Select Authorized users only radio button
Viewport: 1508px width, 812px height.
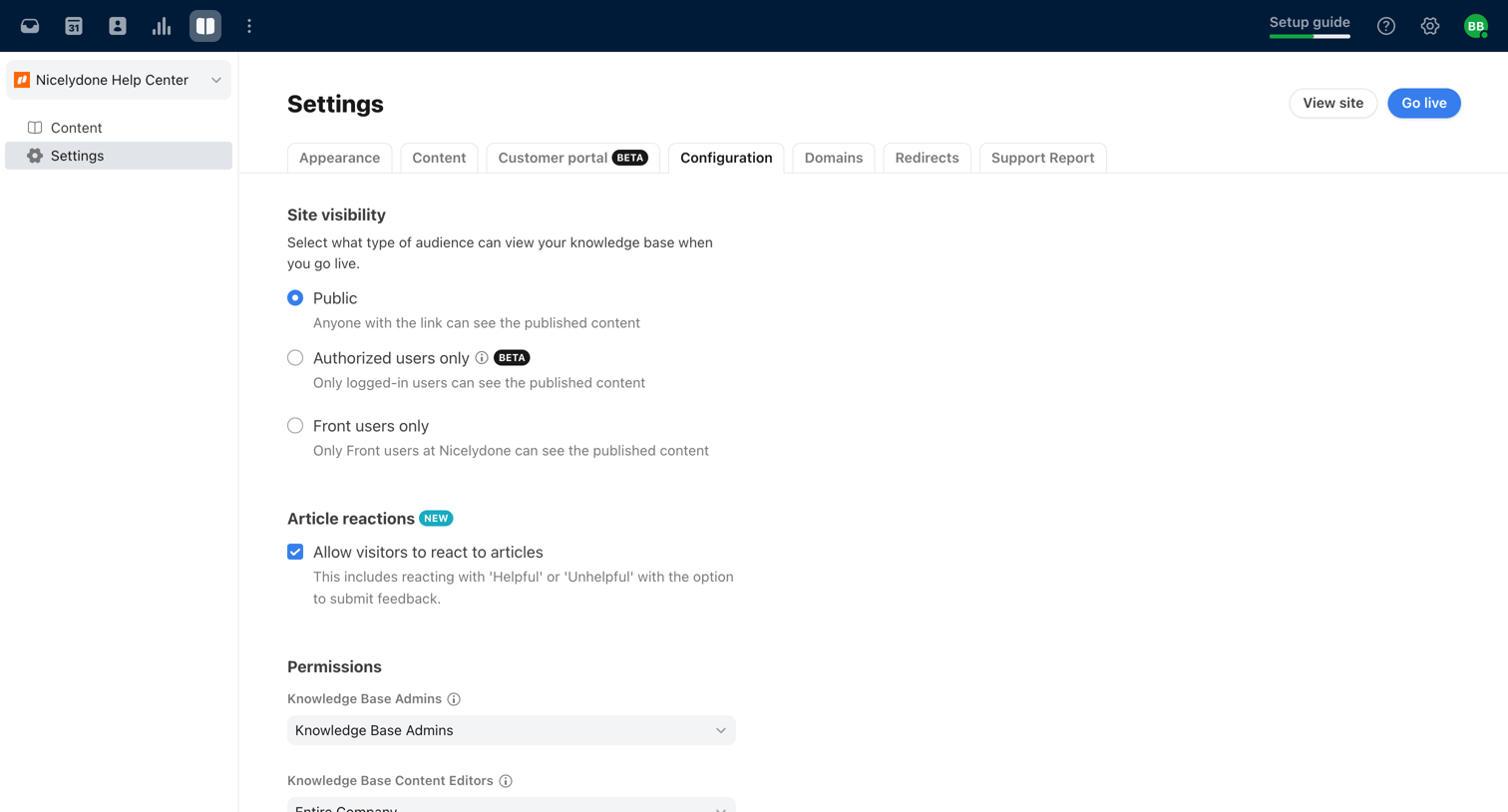295,358
